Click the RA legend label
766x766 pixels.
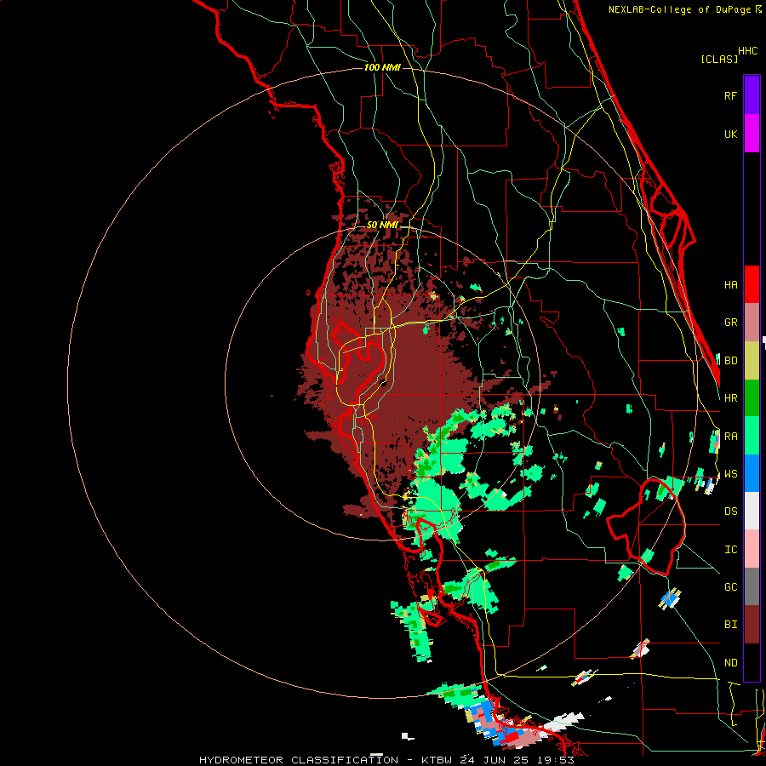730,437
